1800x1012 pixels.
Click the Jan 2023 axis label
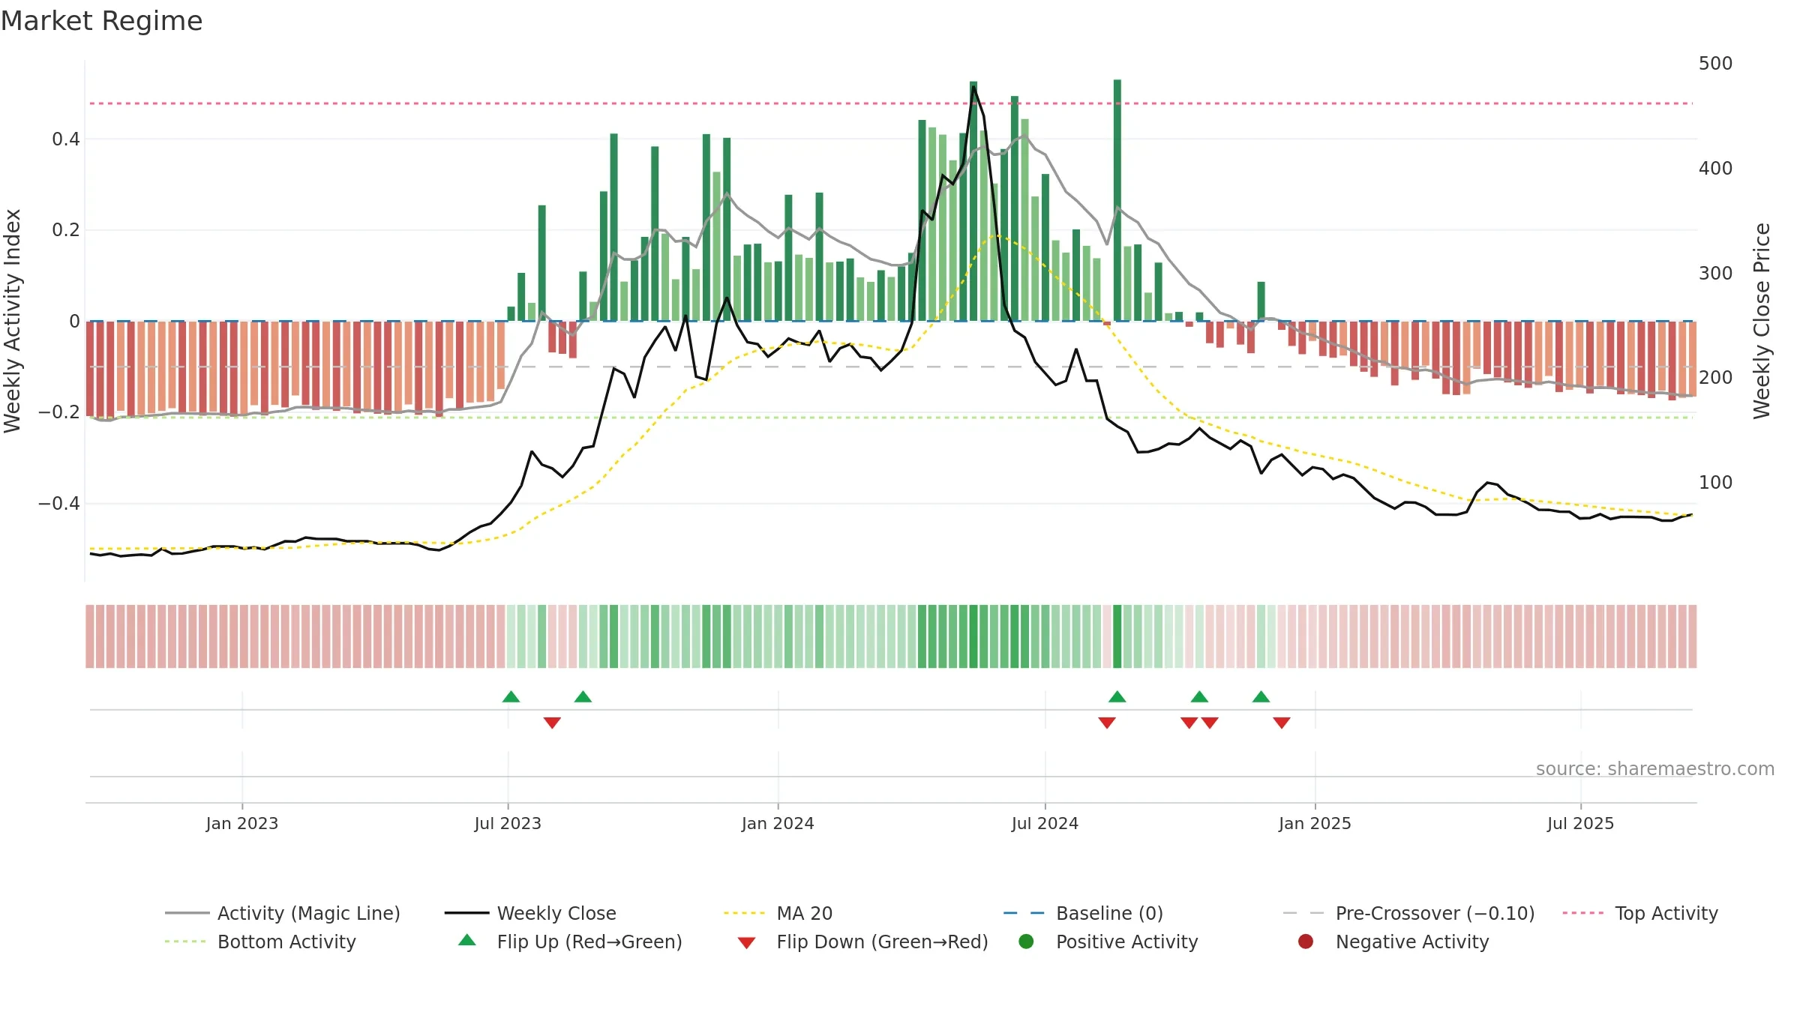coord(242,823)
